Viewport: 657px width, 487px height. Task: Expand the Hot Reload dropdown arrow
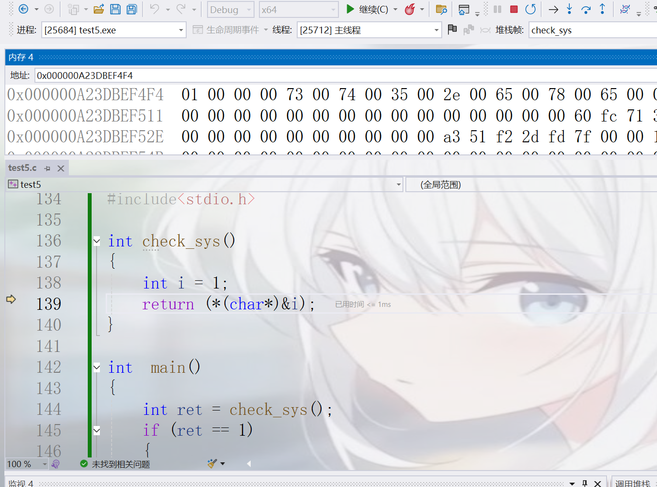[422, 10]
